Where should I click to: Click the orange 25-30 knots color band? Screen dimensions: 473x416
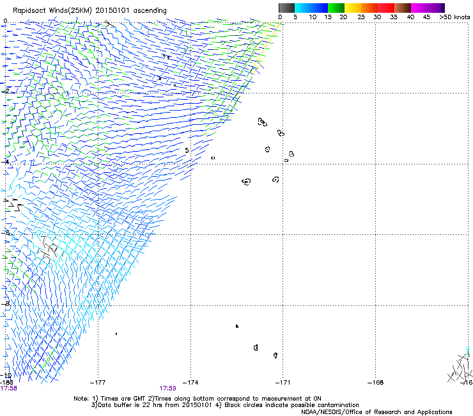coord(369,8)
